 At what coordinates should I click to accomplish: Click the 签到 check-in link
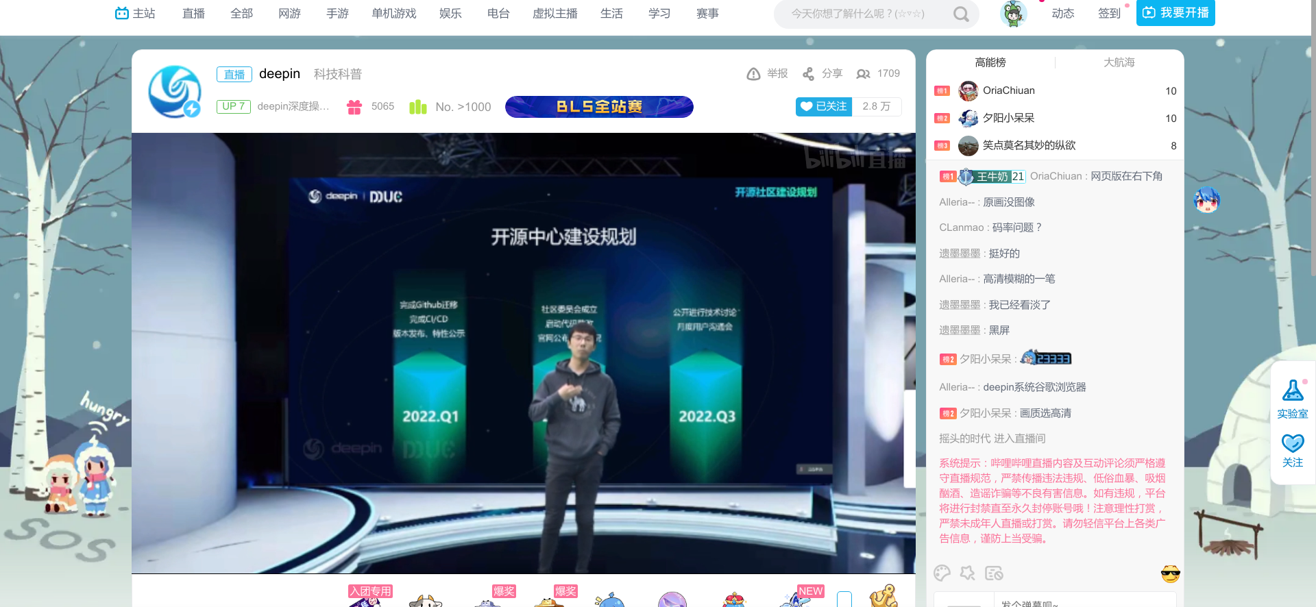pyautogui.click(x=1109, y=13)
